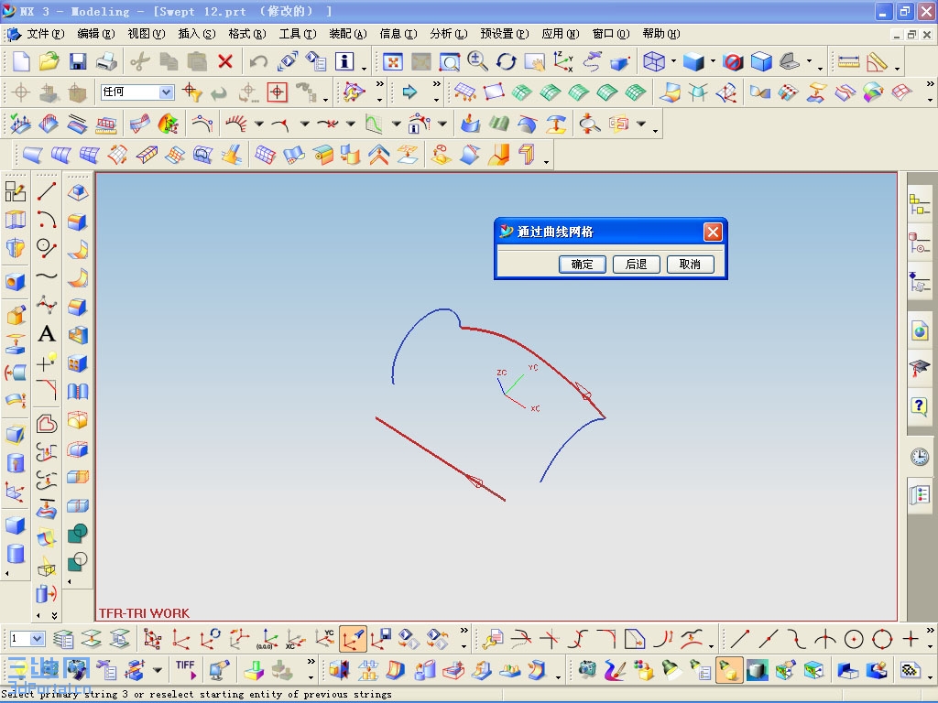Toggle the red selection target icon
The image size is (938, 703).
click(x=277, y=92)
